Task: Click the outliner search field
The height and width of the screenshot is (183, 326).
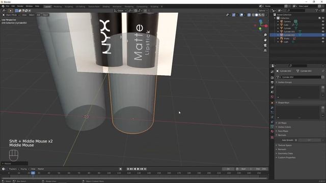Action: pos(296,10)
